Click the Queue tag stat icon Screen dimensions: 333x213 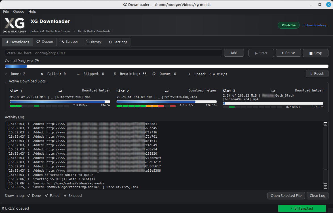point(154,74)
